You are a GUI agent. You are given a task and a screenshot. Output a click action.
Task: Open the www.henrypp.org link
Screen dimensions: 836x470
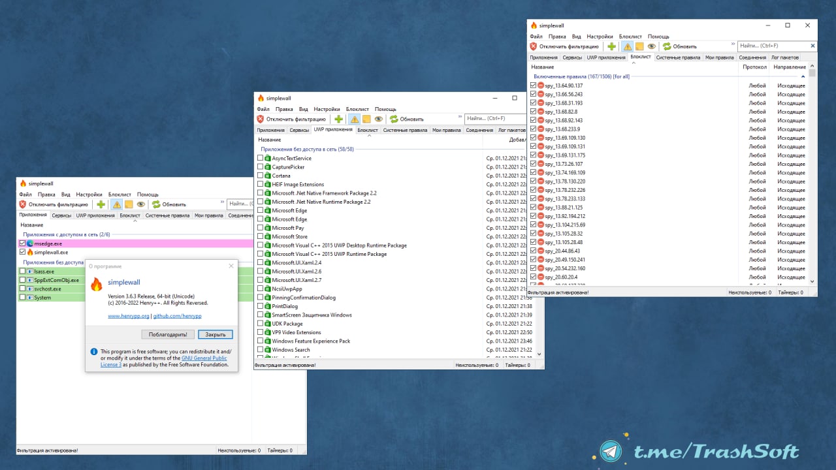(x=129, y=316)
